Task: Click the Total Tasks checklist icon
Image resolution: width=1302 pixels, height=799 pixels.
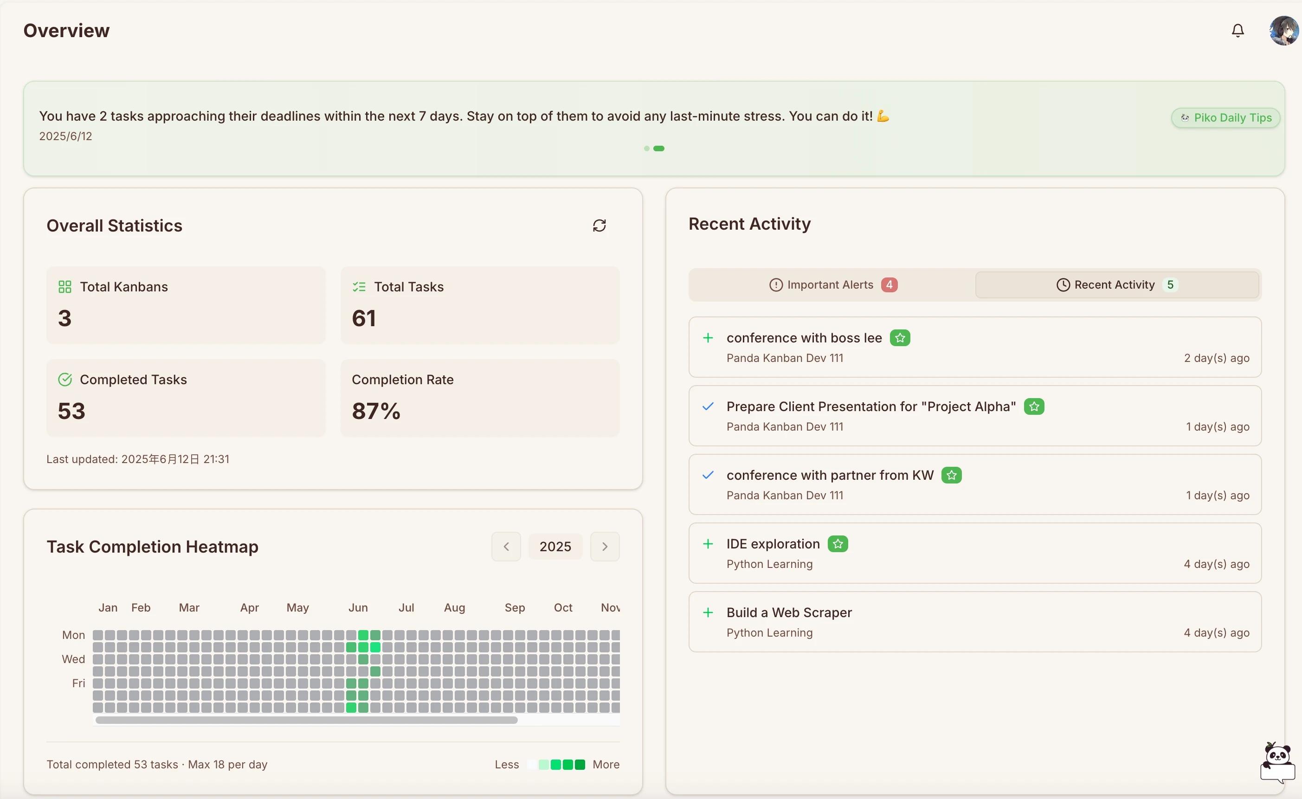Action: coord(359,287)
